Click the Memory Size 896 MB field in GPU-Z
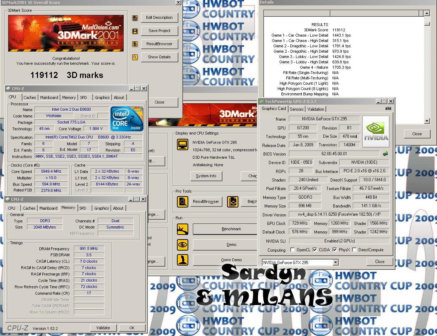The image size is (437, 336). coord(305,206)
